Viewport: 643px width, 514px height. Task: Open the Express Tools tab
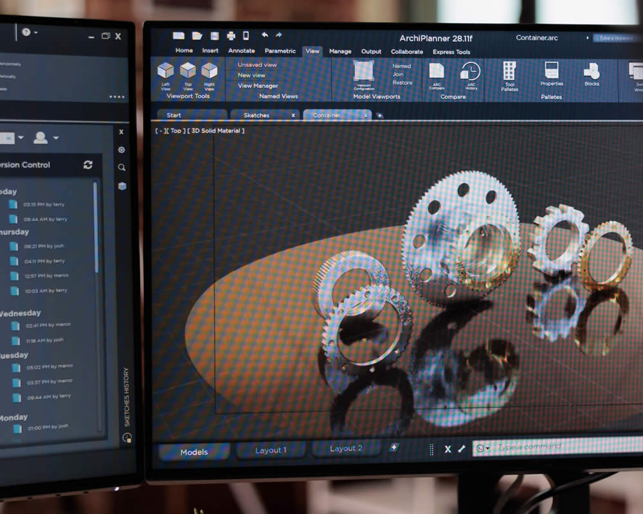coord(451,52)
